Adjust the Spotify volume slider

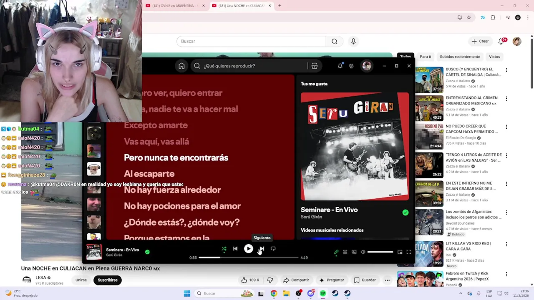380,252
